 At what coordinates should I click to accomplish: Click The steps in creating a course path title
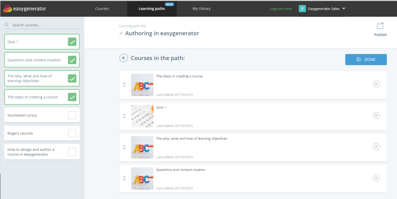click(179, 76)
